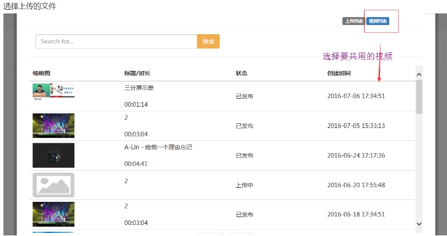
Task: Click the 2016-06-24 17:17:36 creation time
Action: pyautogui.click(x=356, y=156)
